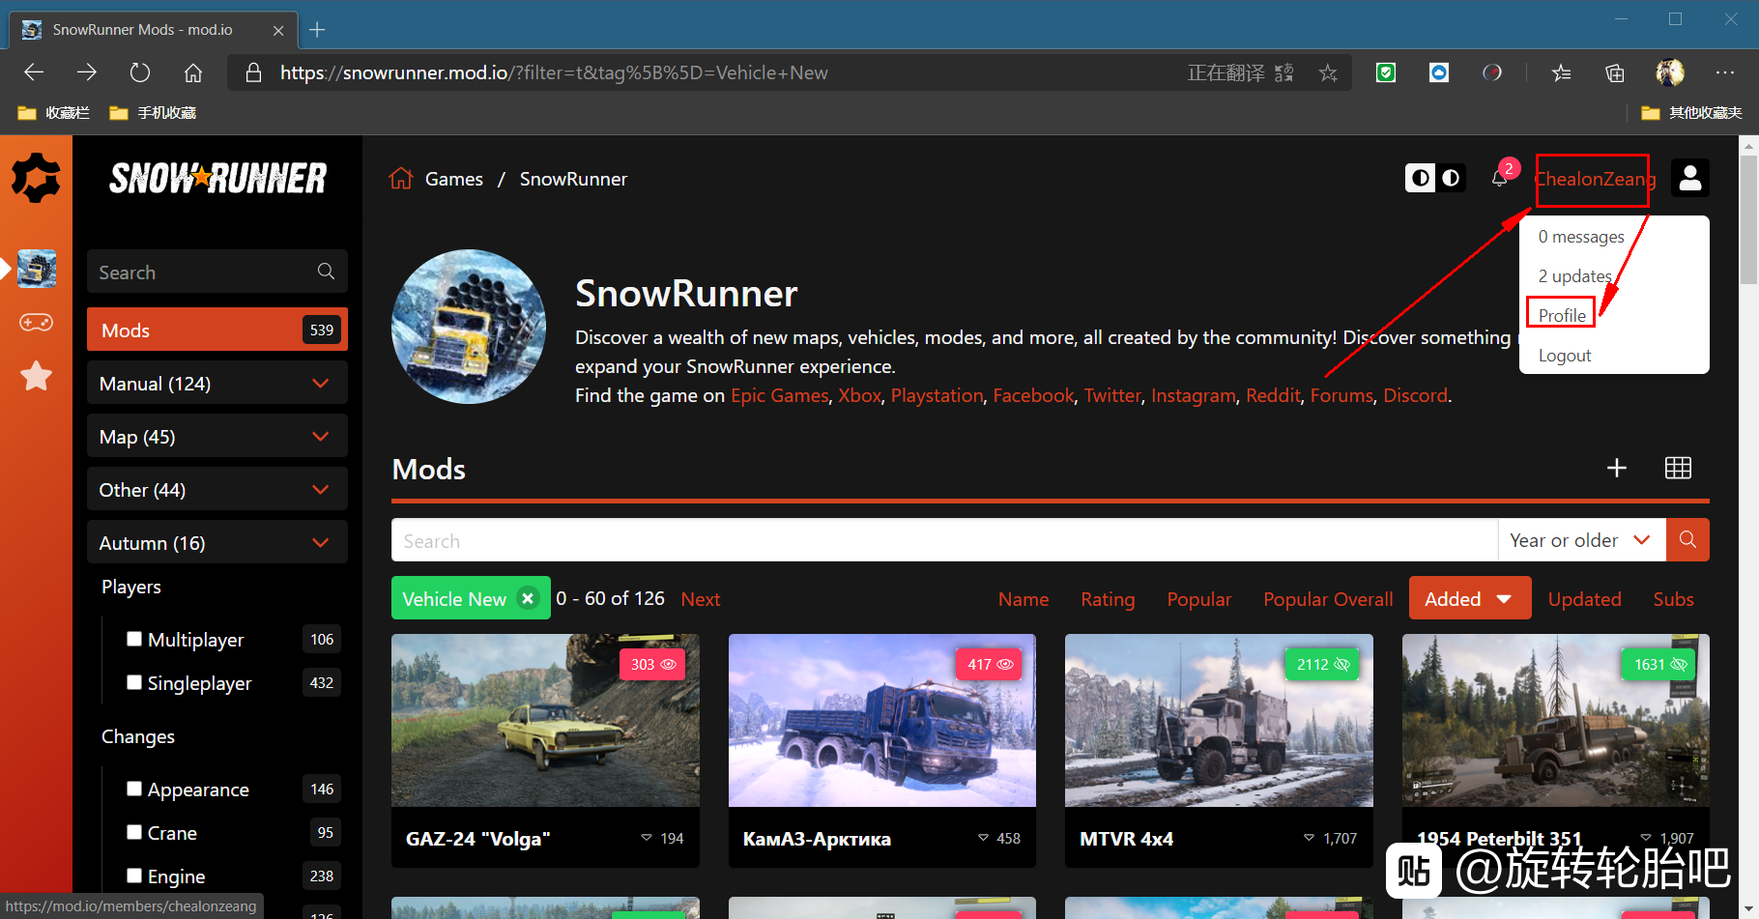
Task: Bookmark this page with star icon
Action: 1328,72
